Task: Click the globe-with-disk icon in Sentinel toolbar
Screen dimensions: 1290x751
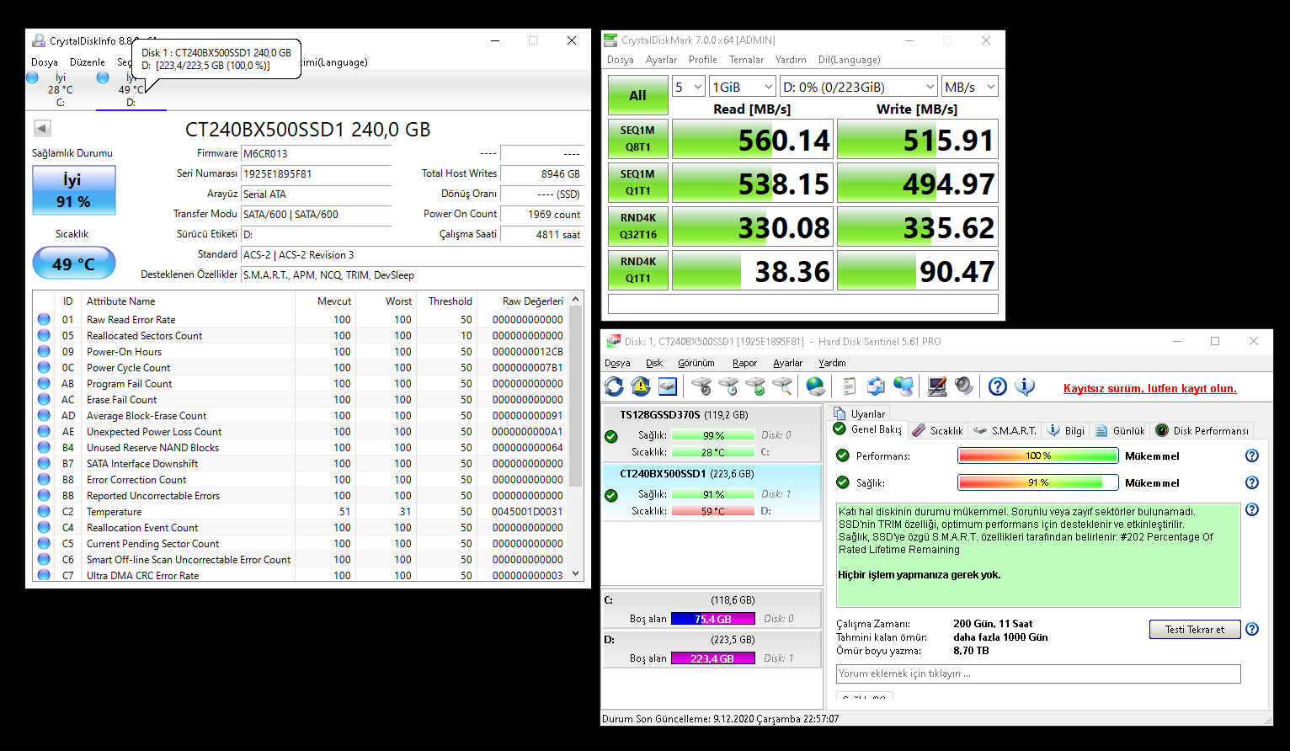Action: (x=816, y=386)
